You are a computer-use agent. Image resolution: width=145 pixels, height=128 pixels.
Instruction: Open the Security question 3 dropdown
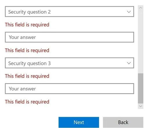pyautogui.click(x=69, y=63)
